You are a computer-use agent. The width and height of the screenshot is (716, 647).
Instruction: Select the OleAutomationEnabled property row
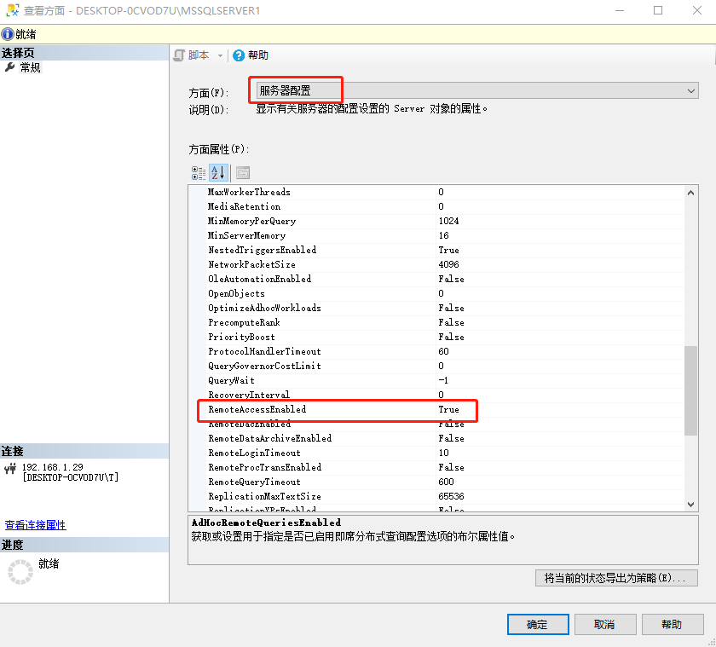tap(260, 279)
